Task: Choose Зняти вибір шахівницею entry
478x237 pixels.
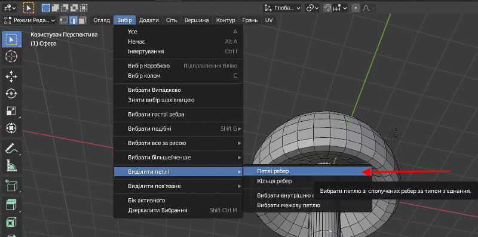Action: (x=178, y=100)
